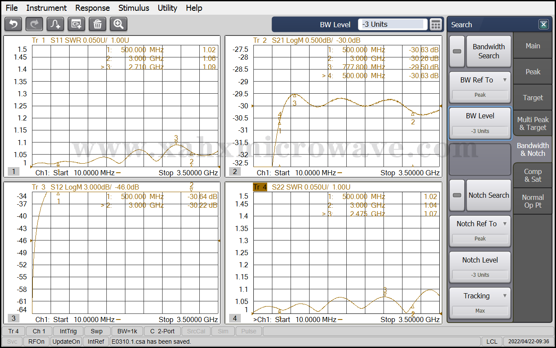
Task: Toggle the Bandwidth Search on/off indicator
Action: pyautogui.click(x=457, y=51)
